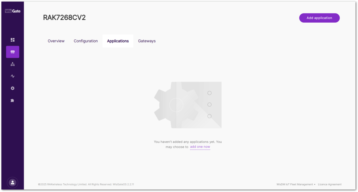The width and height of the screenshot is (358, 192).
Task: Open the organization network icon in sidebar
Action: (13, 64)
